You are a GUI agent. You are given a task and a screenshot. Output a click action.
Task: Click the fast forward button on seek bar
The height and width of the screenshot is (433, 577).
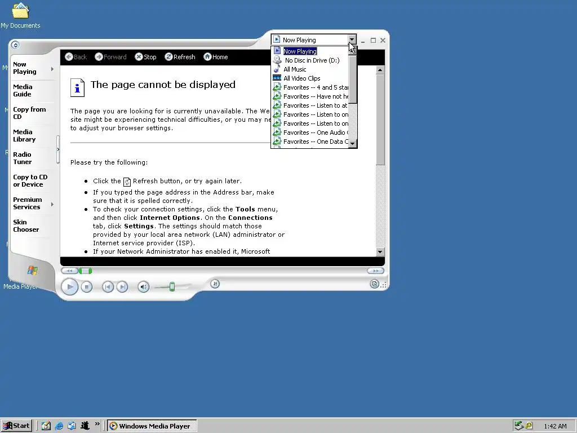coord(375,271)
